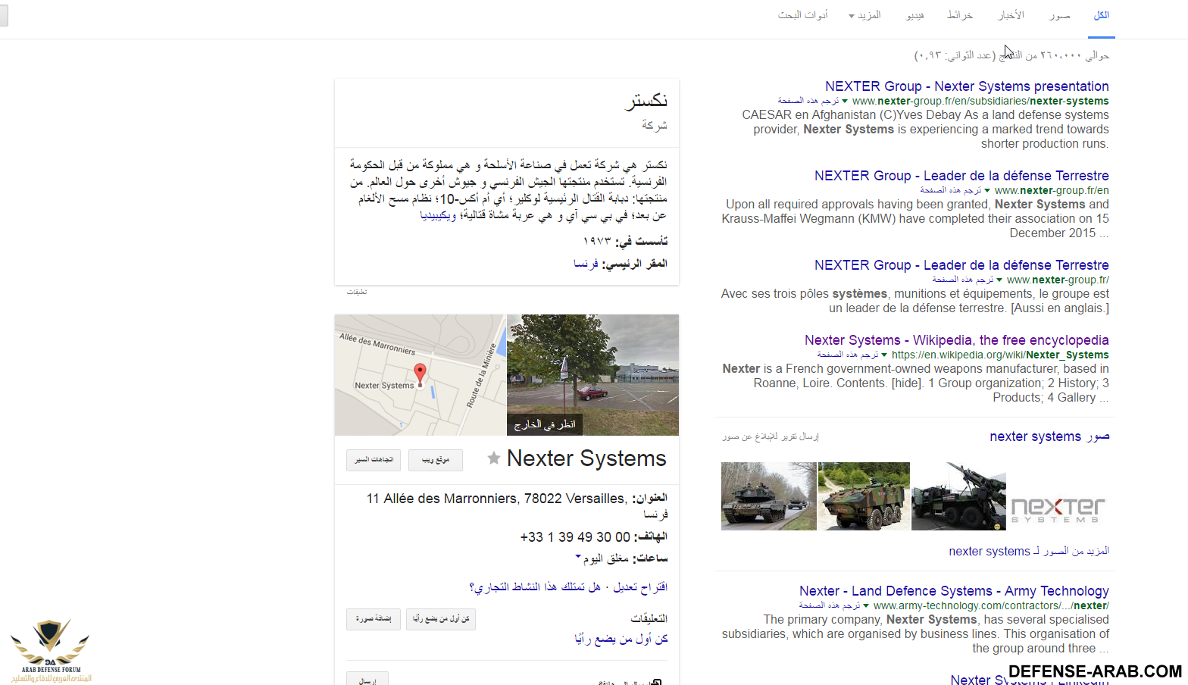Open the wheeled armored vehicle image thumbnail
Image resolution: width=1188 pixels, height=685 pixels.
coord(864,496)
